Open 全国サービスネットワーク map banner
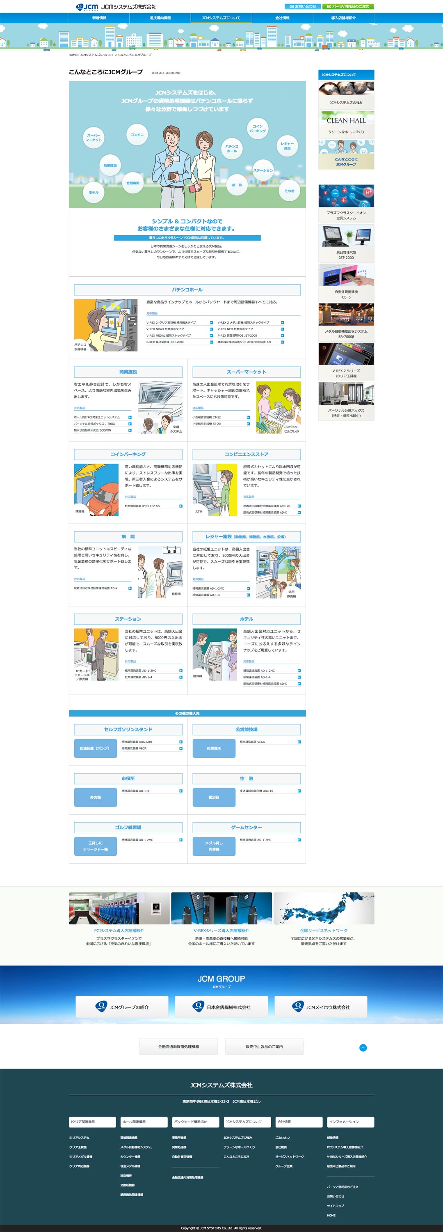 pos(324,908)
